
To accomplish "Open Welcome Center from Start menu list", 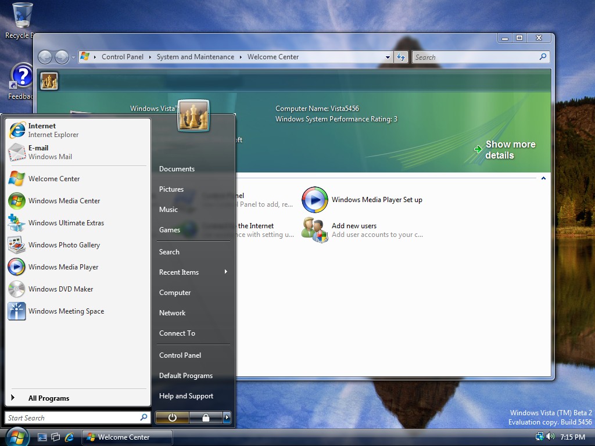I will pyautogui.click(x=78, y=179).
